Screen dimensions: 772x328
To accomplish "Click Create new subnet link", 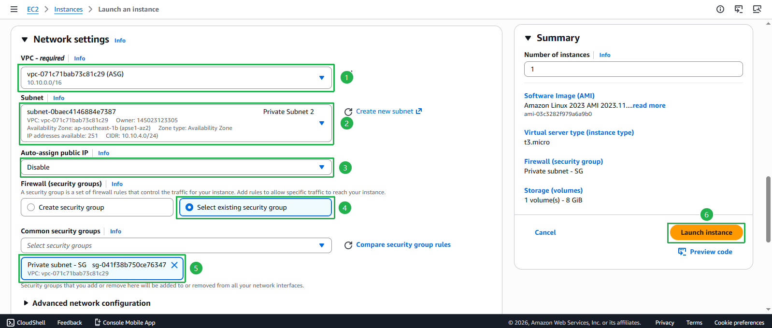I will click(385, 111).
